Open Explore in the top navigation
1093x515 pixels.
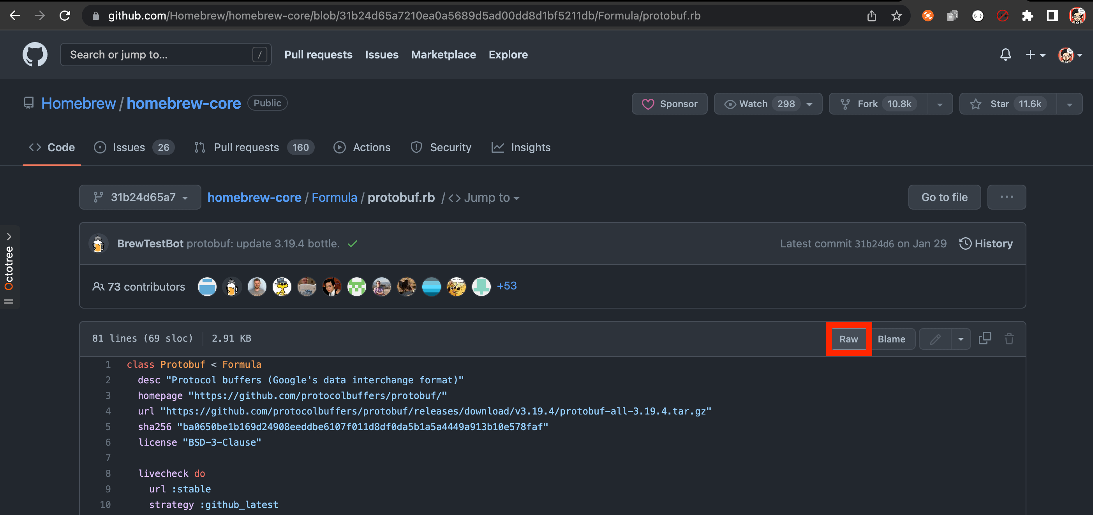(x=508, y=55)
